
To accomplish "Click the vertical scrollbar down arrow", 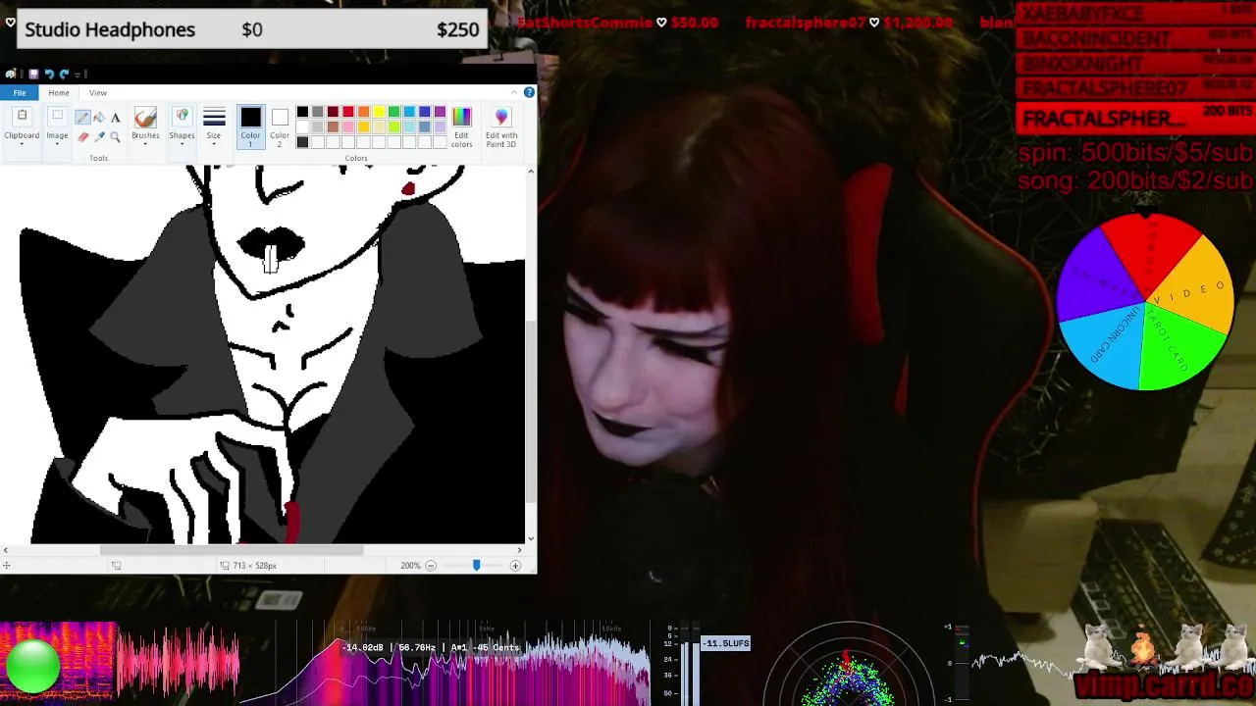I will click(531, 537).
